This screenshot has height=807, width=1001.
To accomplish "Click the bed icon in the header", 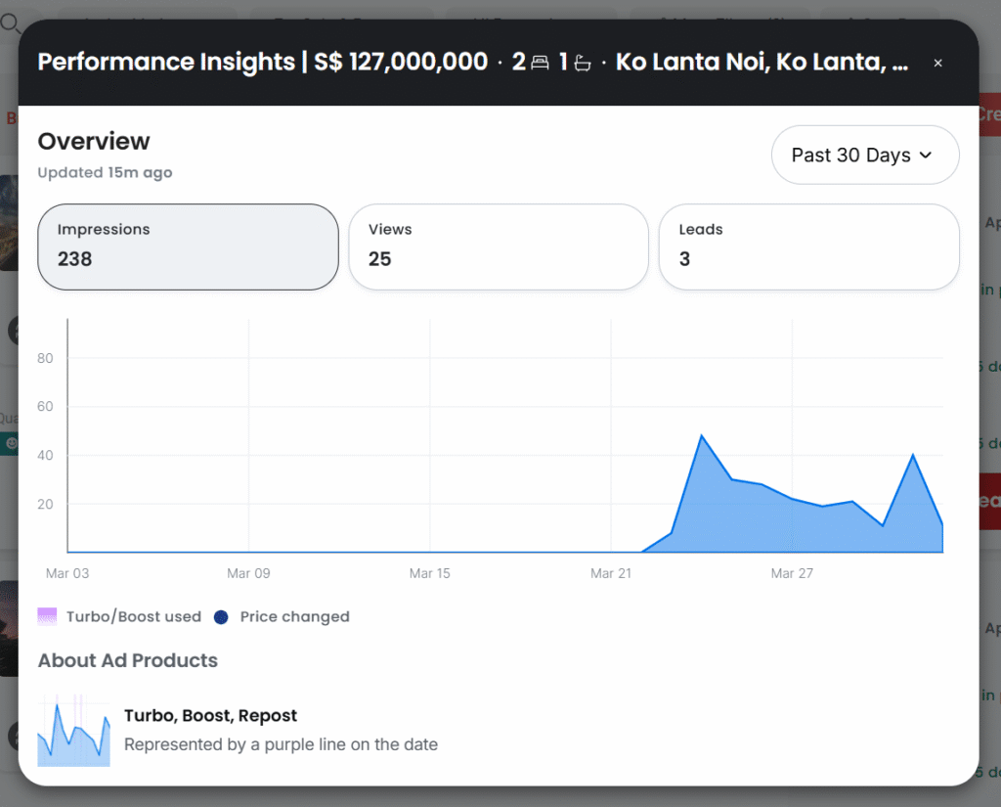I will (540, 64).
